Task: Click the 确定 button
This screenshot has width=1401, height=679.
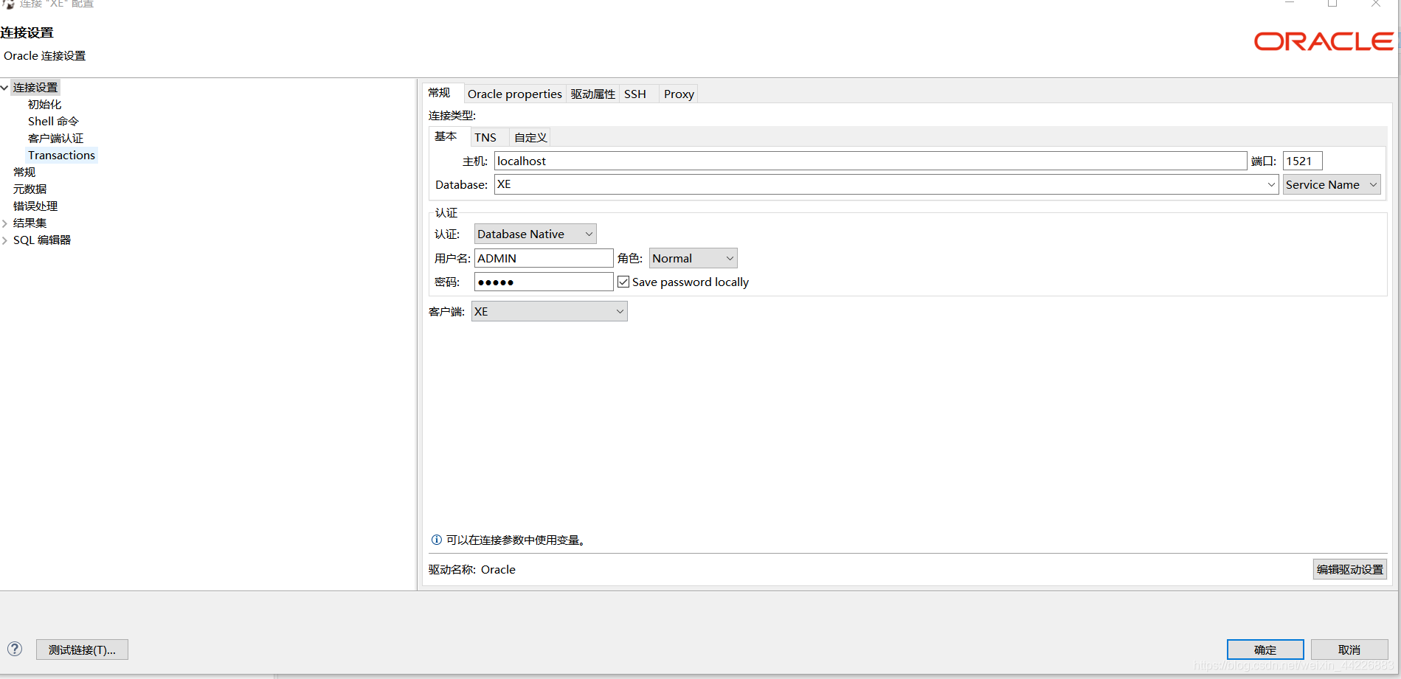Action: pos(1265,650)
